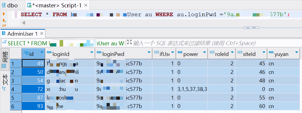Close the AdminUser 1 results tab
The image size is (302, 113).
42,34
